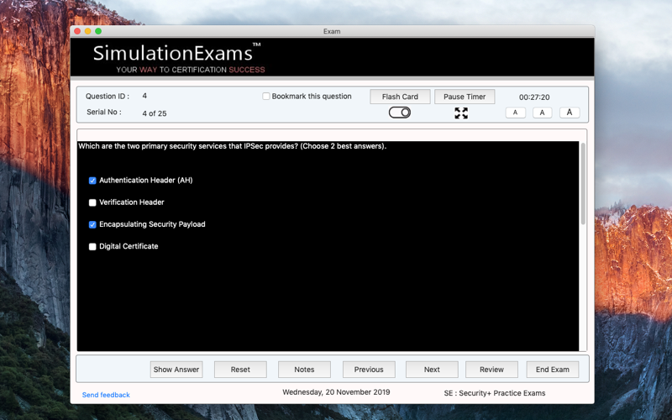
Task: Advance to the Next question
Action: click(x=432, y=370)
